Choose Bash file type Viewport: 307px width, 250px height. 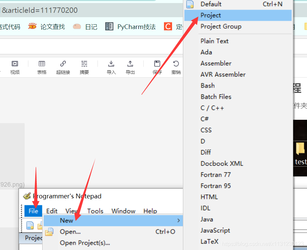(x=238, y=86)
